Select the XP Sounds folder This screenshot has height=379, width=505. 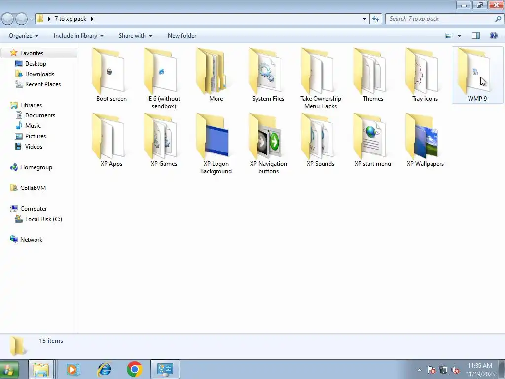pos(321,140)
